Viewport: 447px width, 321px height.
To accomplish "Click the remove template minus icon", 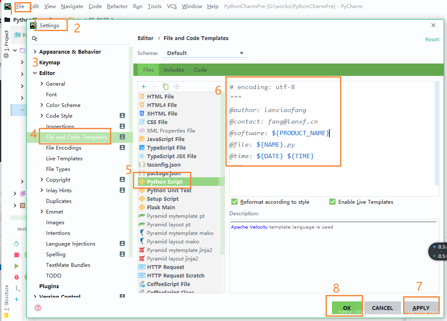I will click(x=155, y=87).
